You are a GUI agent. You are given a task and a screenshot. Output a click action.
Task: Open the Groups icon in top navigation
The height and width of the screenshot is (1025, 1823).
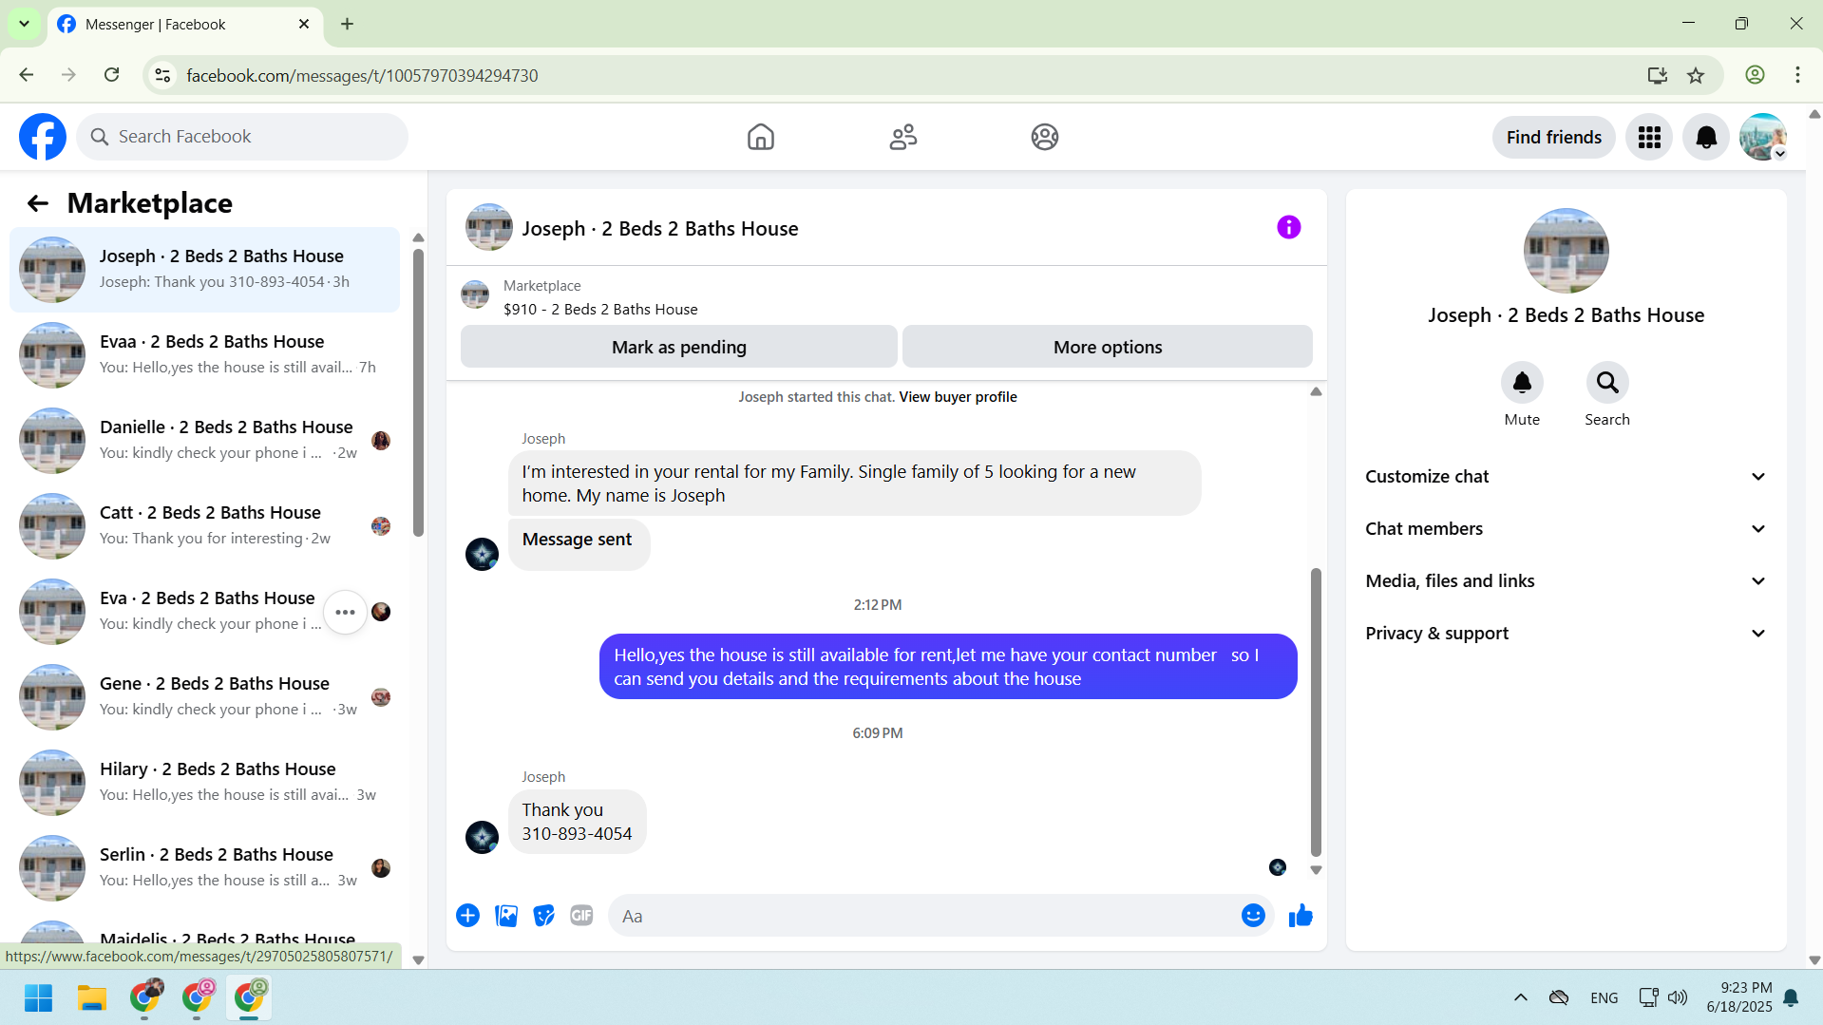pos(1045,137)
